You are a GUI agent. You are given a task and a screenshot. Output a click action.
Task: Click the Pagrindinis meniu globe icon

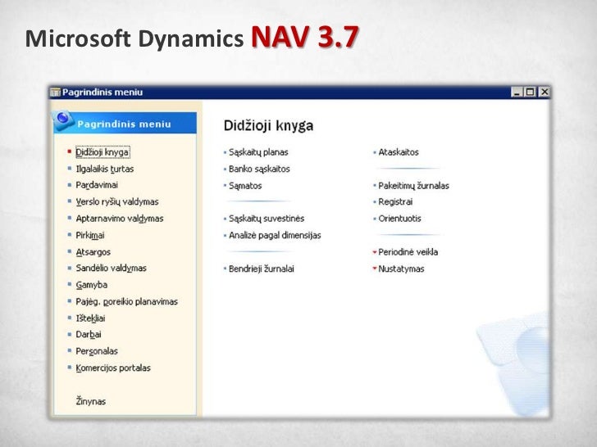[x=63, y=120]
